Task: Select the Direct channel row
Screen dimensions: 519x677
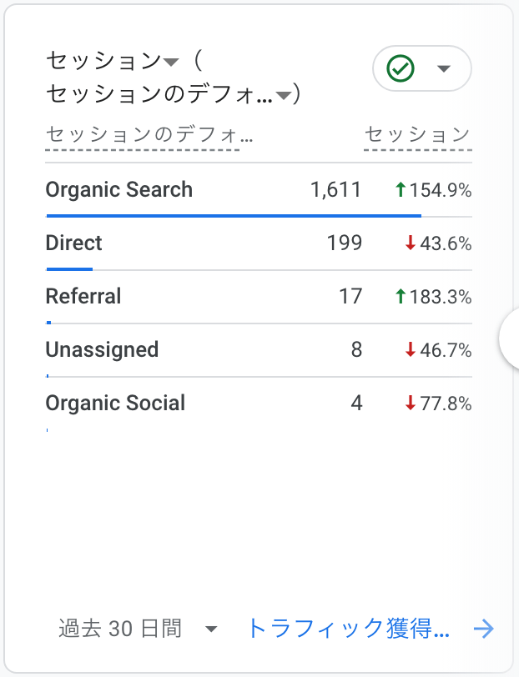Action: click(x=259, y=244)
